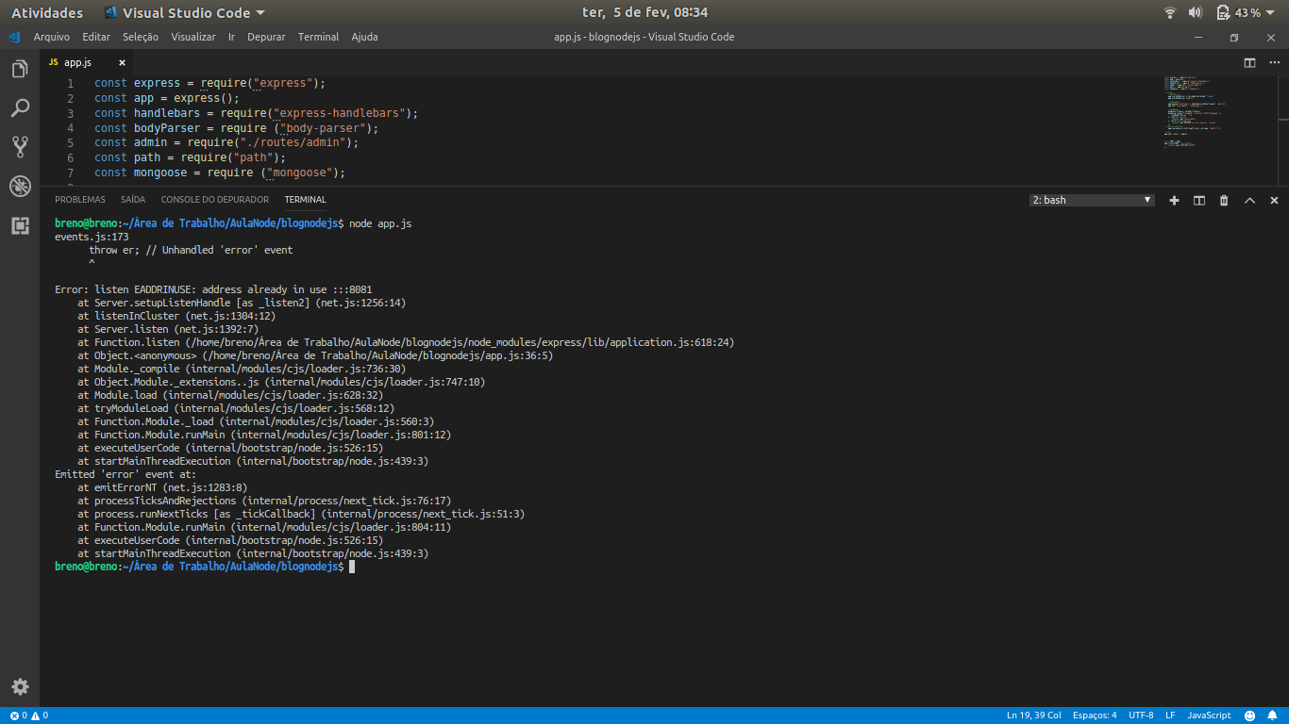Click Atividades in the top bar
1289x724 pixels.
coord(47,12)
